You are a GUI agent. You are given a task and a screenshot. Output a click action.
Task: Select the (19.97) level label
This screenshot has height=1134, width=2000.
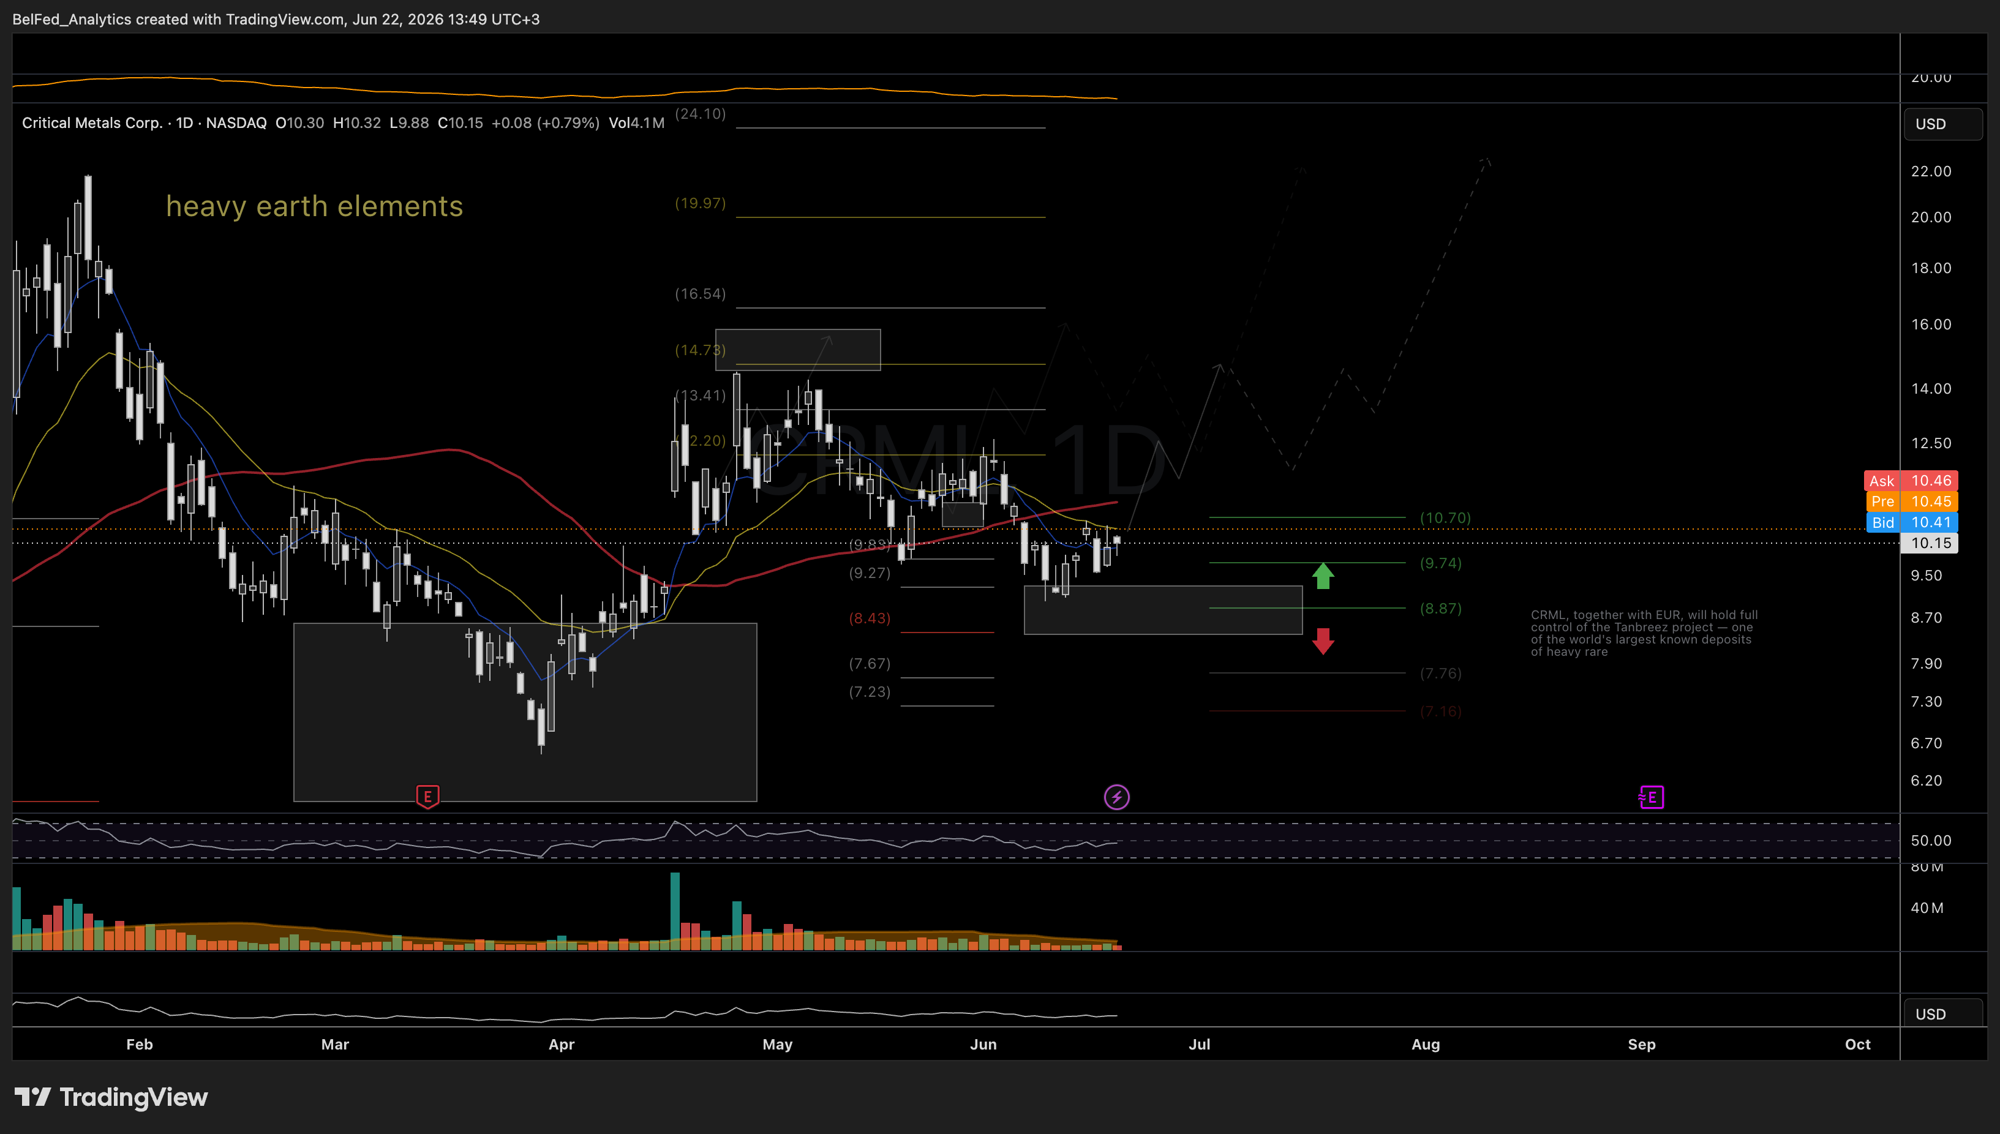tap(700, 203)
